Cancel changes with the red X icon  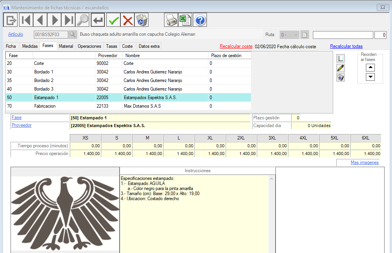[x=127, y=19]
